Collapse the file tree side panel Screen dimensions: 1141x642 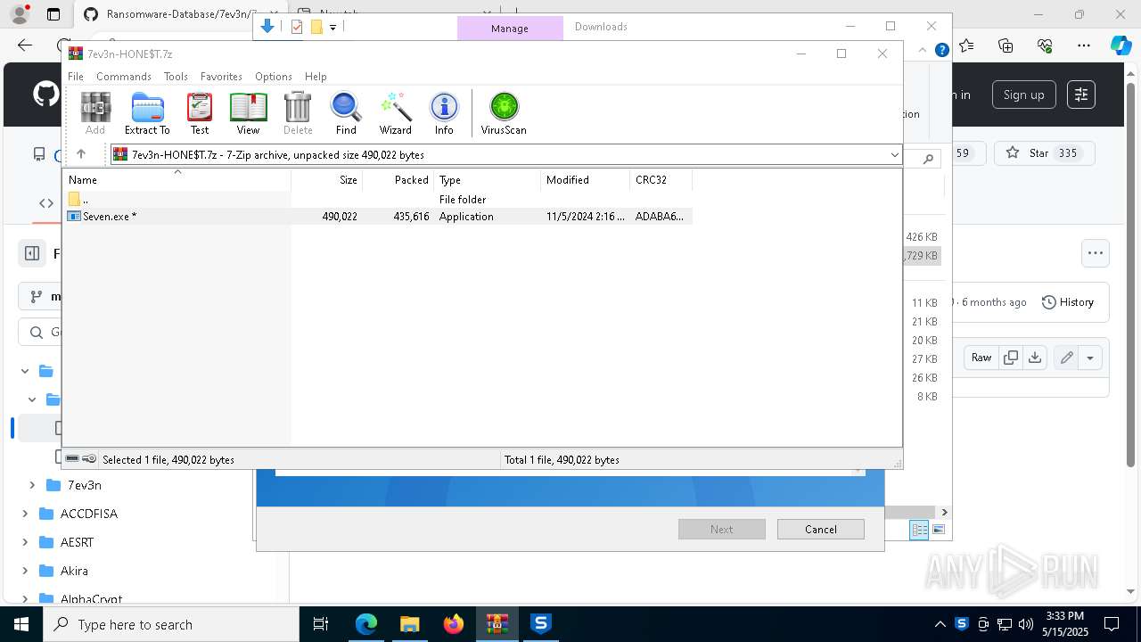[32, 253]
